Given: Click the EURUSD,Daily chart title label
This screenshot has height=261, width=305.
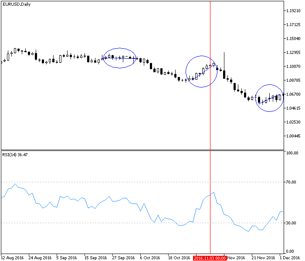Looking at the screenshot, I should point(19,4).
